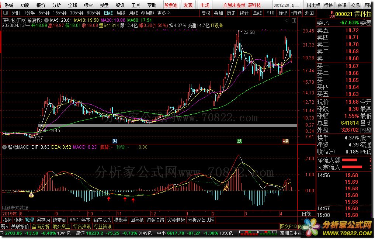
Task: Select the MACD基本 indicator tab
Action: pyautogui.click(x=80, y=220)
